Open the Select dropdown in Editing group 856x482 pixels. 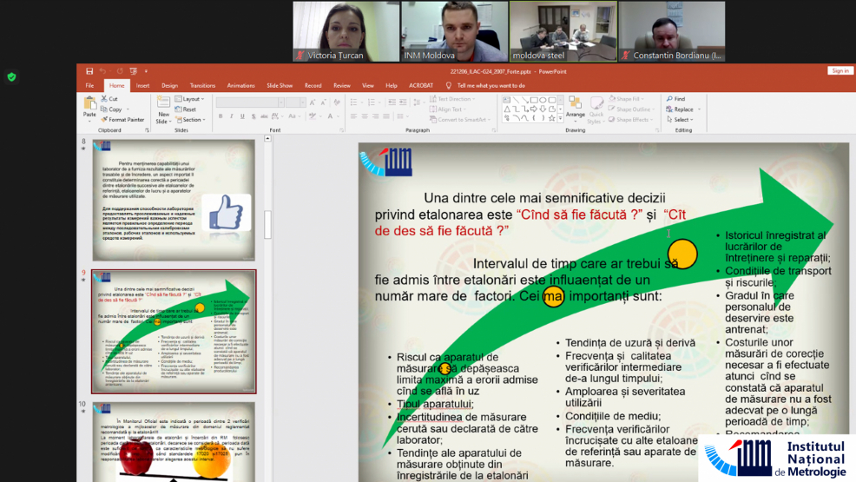pyautogui.click(x=682, y=120)
